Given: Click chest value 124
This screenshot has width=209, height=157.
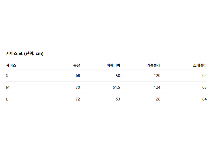Looking at the screenshot, I should 157,87.
